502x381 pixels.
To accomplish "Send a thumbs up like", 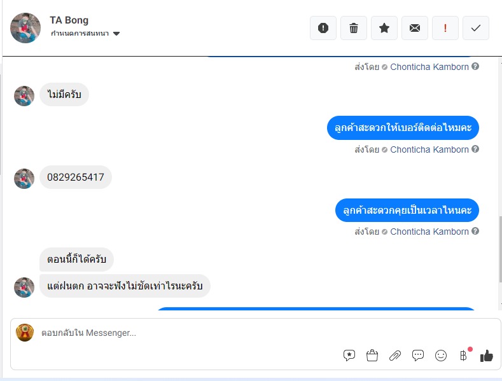I will click(x=486, y=356).
